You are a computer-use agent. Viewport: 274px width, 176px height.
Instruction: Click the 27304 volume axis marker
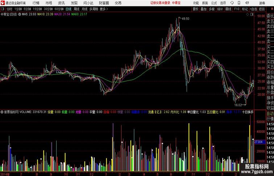click(x=260, y=142)
